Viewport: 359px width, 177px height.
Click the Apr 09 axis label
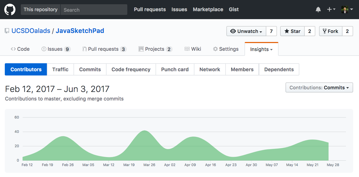(x=190, y=165)
